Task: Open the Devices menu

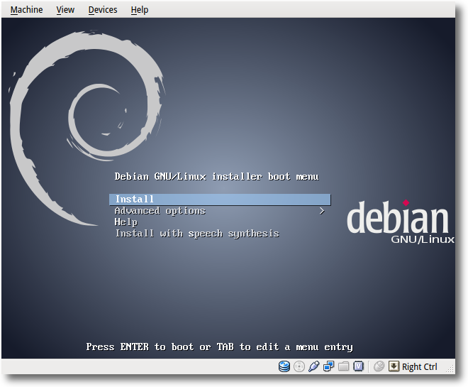Action: tap(103, 10)
